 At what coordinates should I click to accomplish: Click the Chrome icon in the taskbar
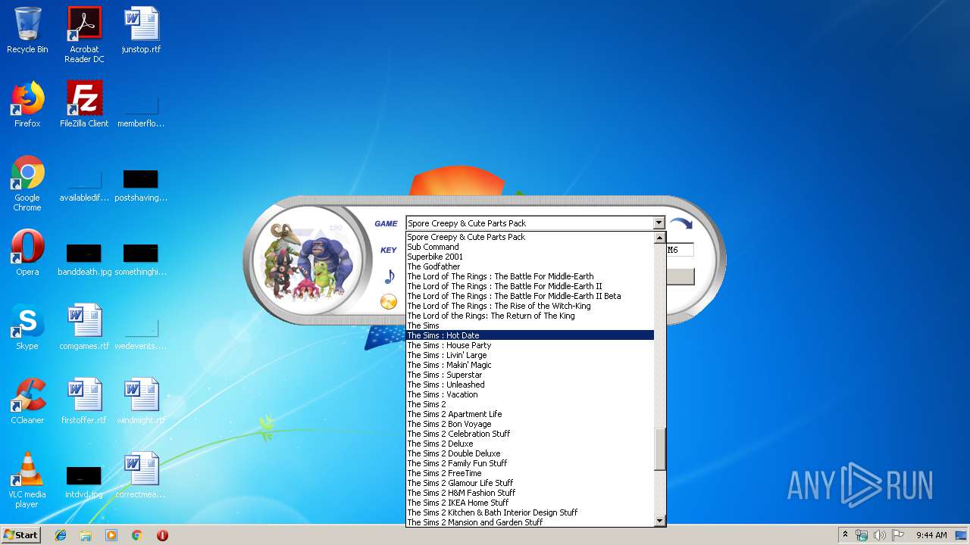click(137, 535)
